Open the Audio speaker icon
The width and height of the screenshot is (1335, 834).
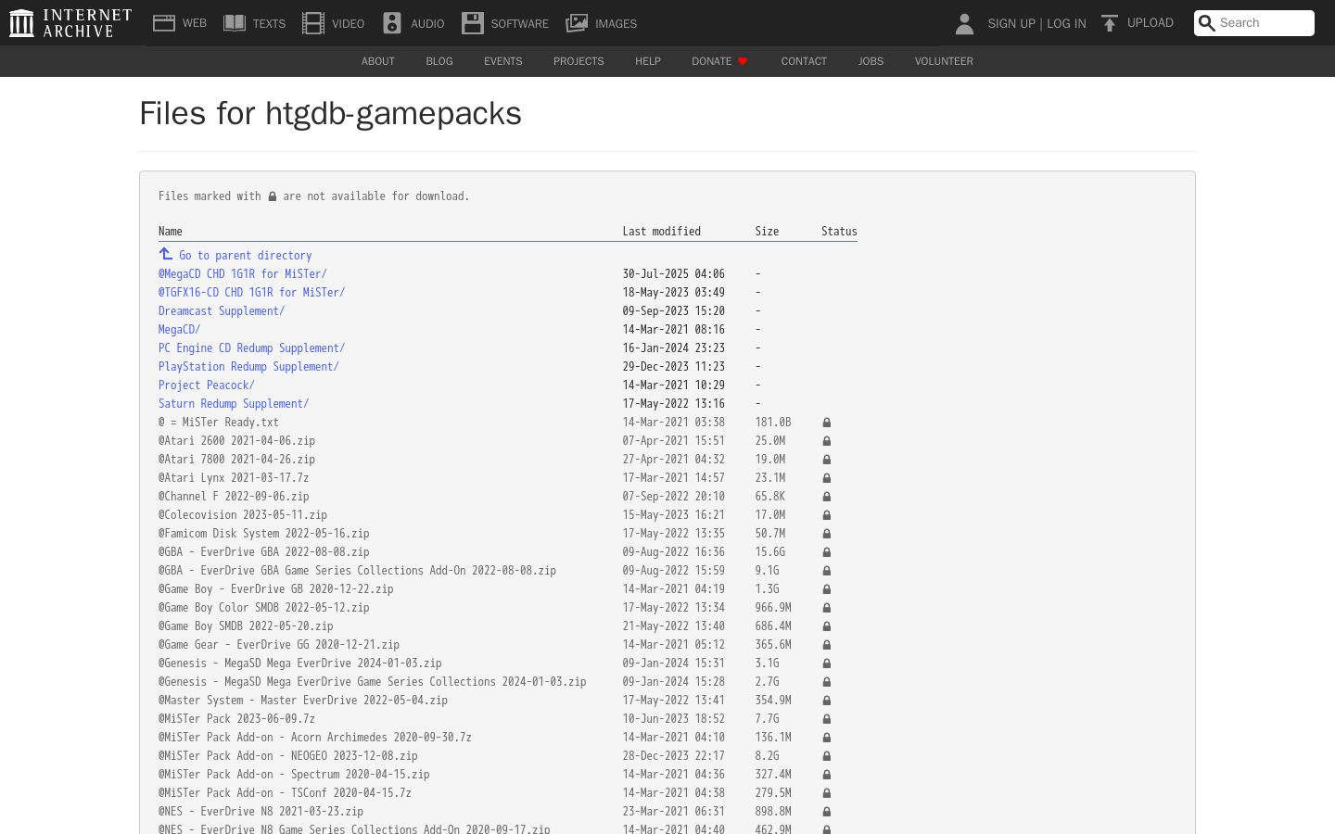tap(392, 23)
